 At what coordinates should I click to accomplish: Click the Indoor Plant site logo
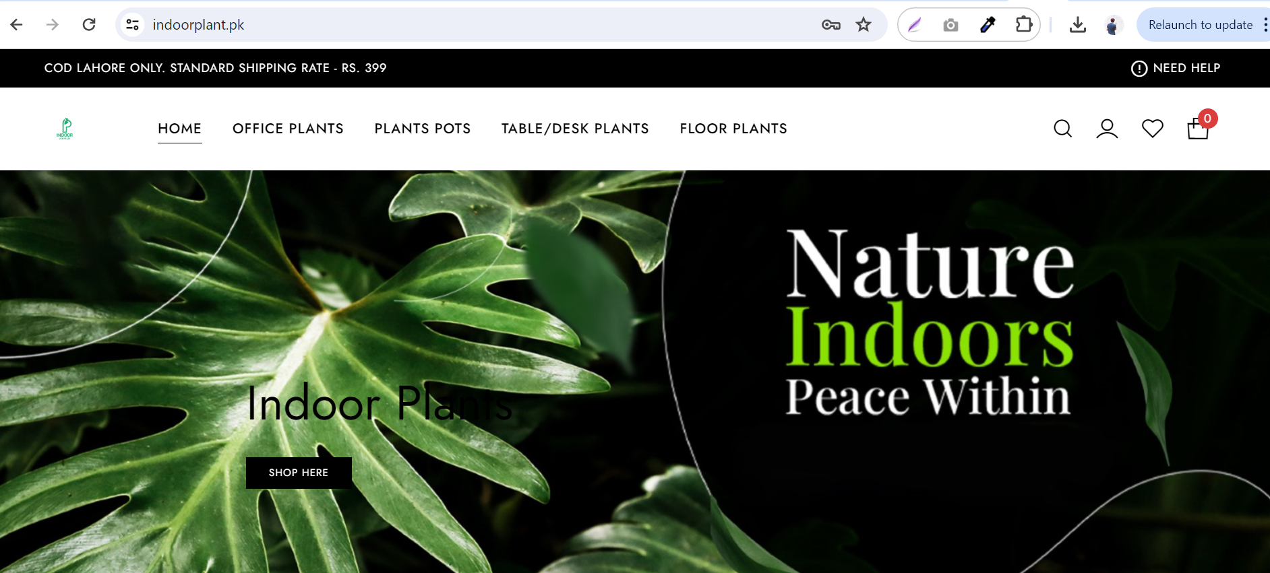tap(65, 129)
